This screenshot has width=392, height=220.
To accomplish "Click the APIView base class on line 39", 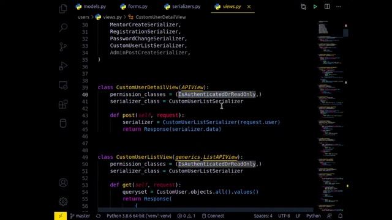I will (192, 87).
